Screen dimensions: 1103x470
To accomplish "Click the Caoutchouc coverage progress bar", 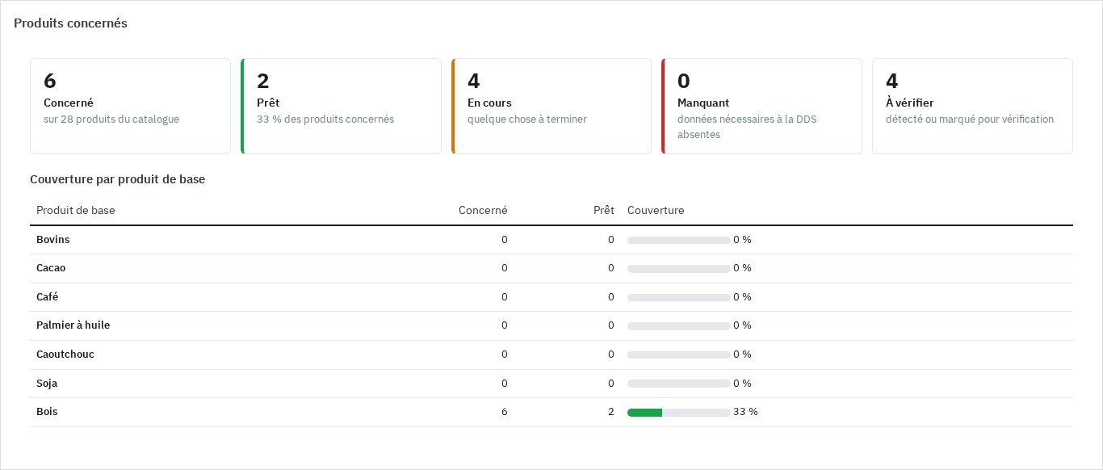I will [679, 355].
